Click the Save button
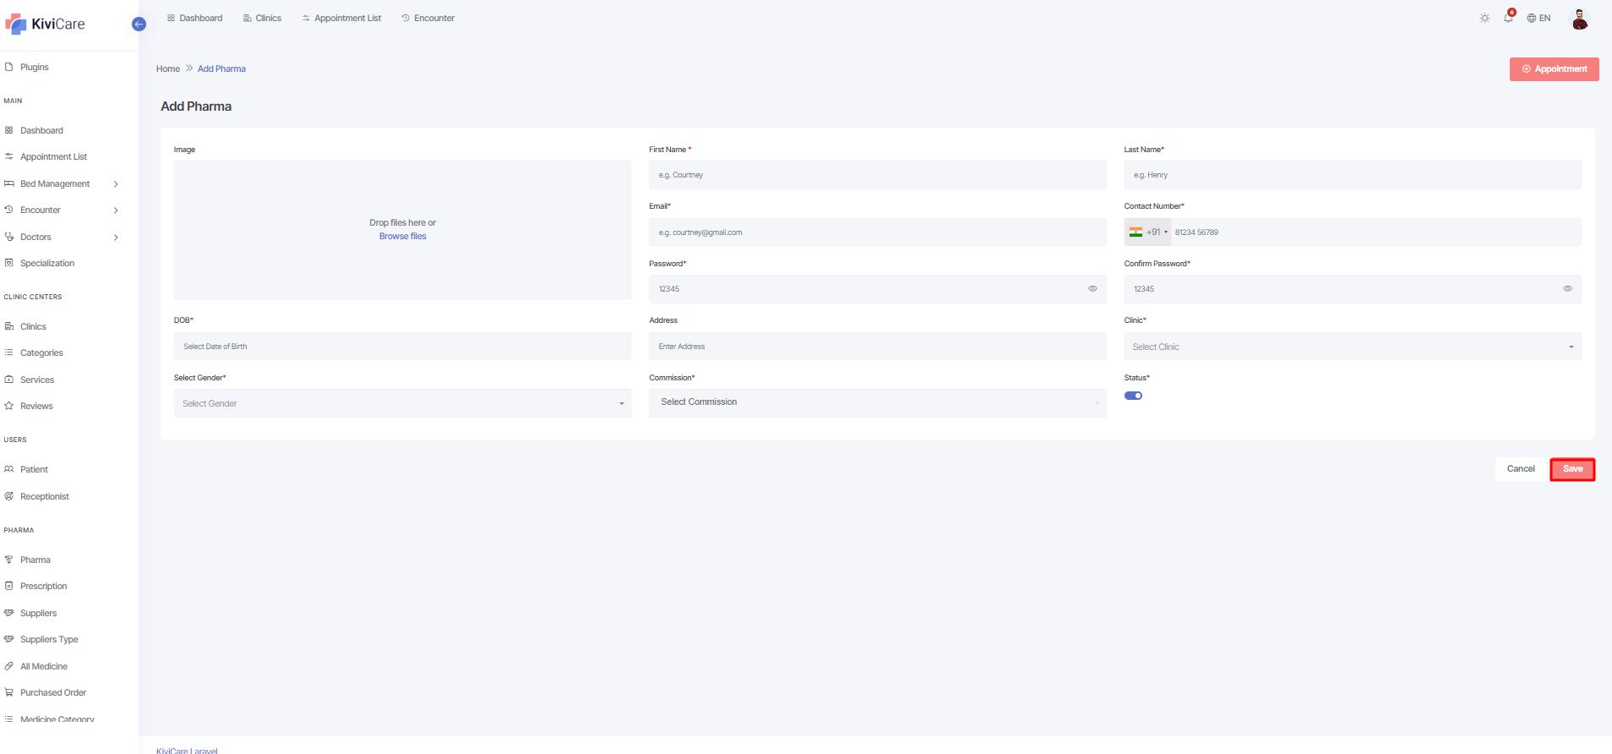1612x754 pixels. pos(1572,469)
